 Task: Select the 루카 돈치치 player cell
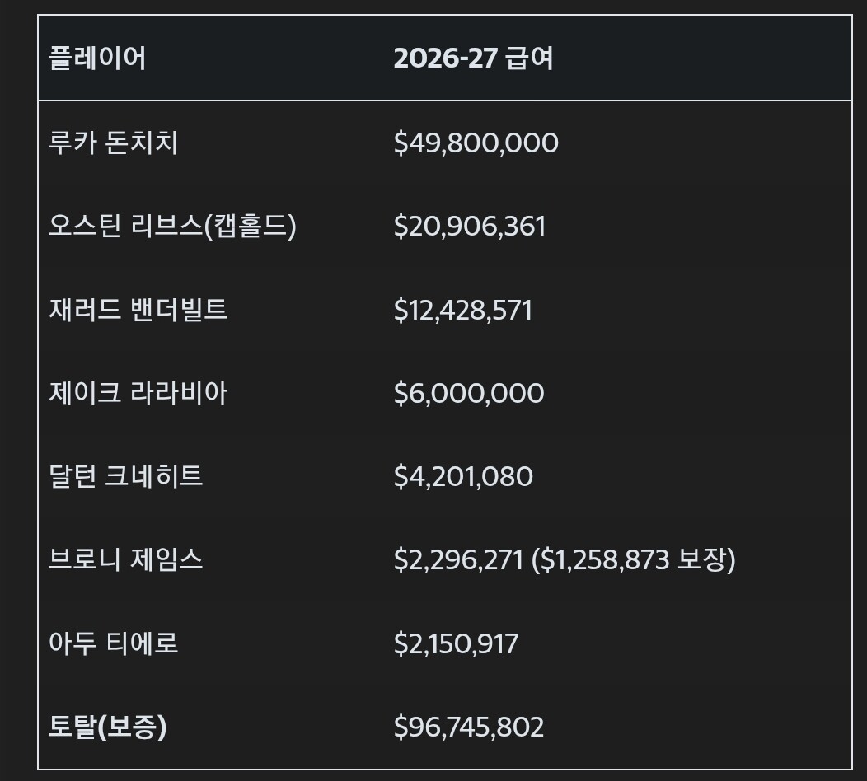point(113,143)
